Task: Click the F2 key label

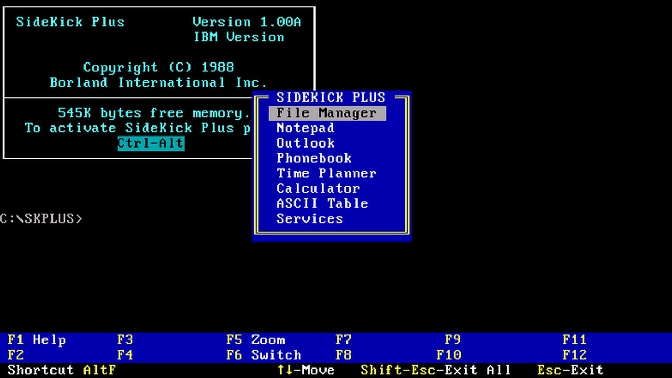Action: click(x=16, y=355)
